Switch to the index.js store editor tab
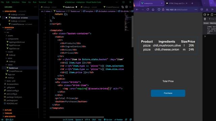This screenshot has width=216, height=121. coord(50,7)
